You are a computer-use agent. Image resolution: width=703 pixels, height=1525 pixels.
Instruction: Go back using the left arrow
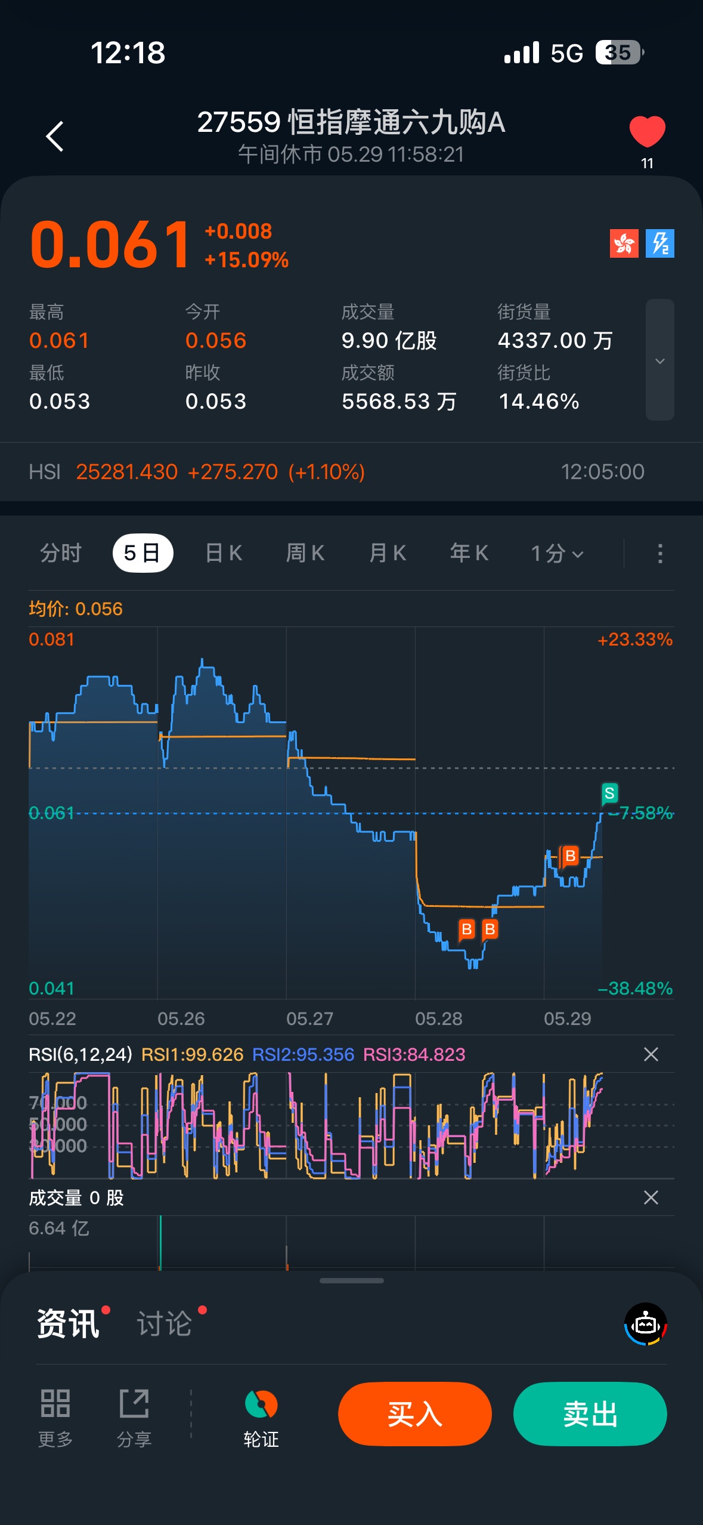point(55,137)
